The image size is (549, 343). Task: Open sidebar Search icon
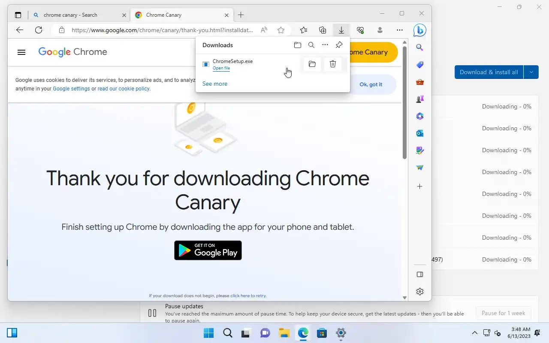[420, 48]
